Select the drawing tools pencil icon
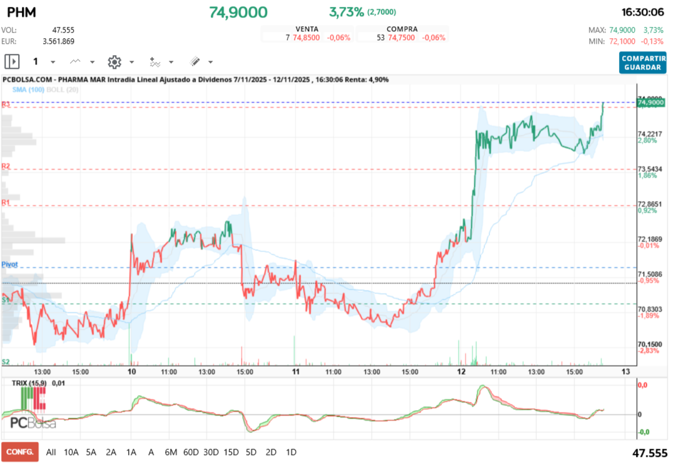The image size is (676, 465). point(194,61)
